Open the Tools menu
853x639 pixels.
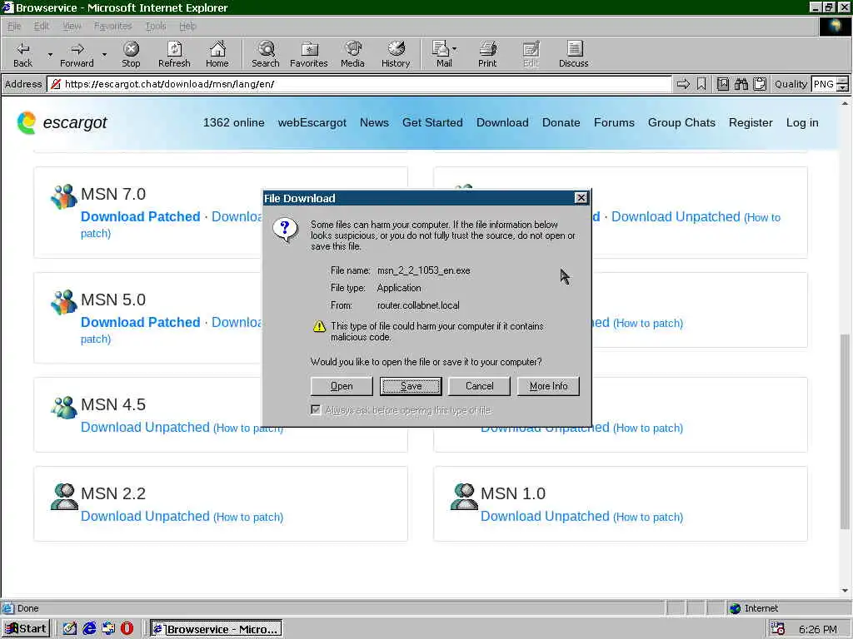click(x=156, y=26)
